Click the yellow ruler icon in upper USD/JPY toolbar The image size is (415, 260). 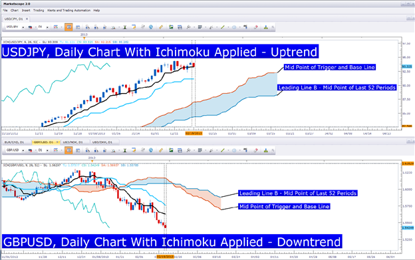click(x=161, y=27)
